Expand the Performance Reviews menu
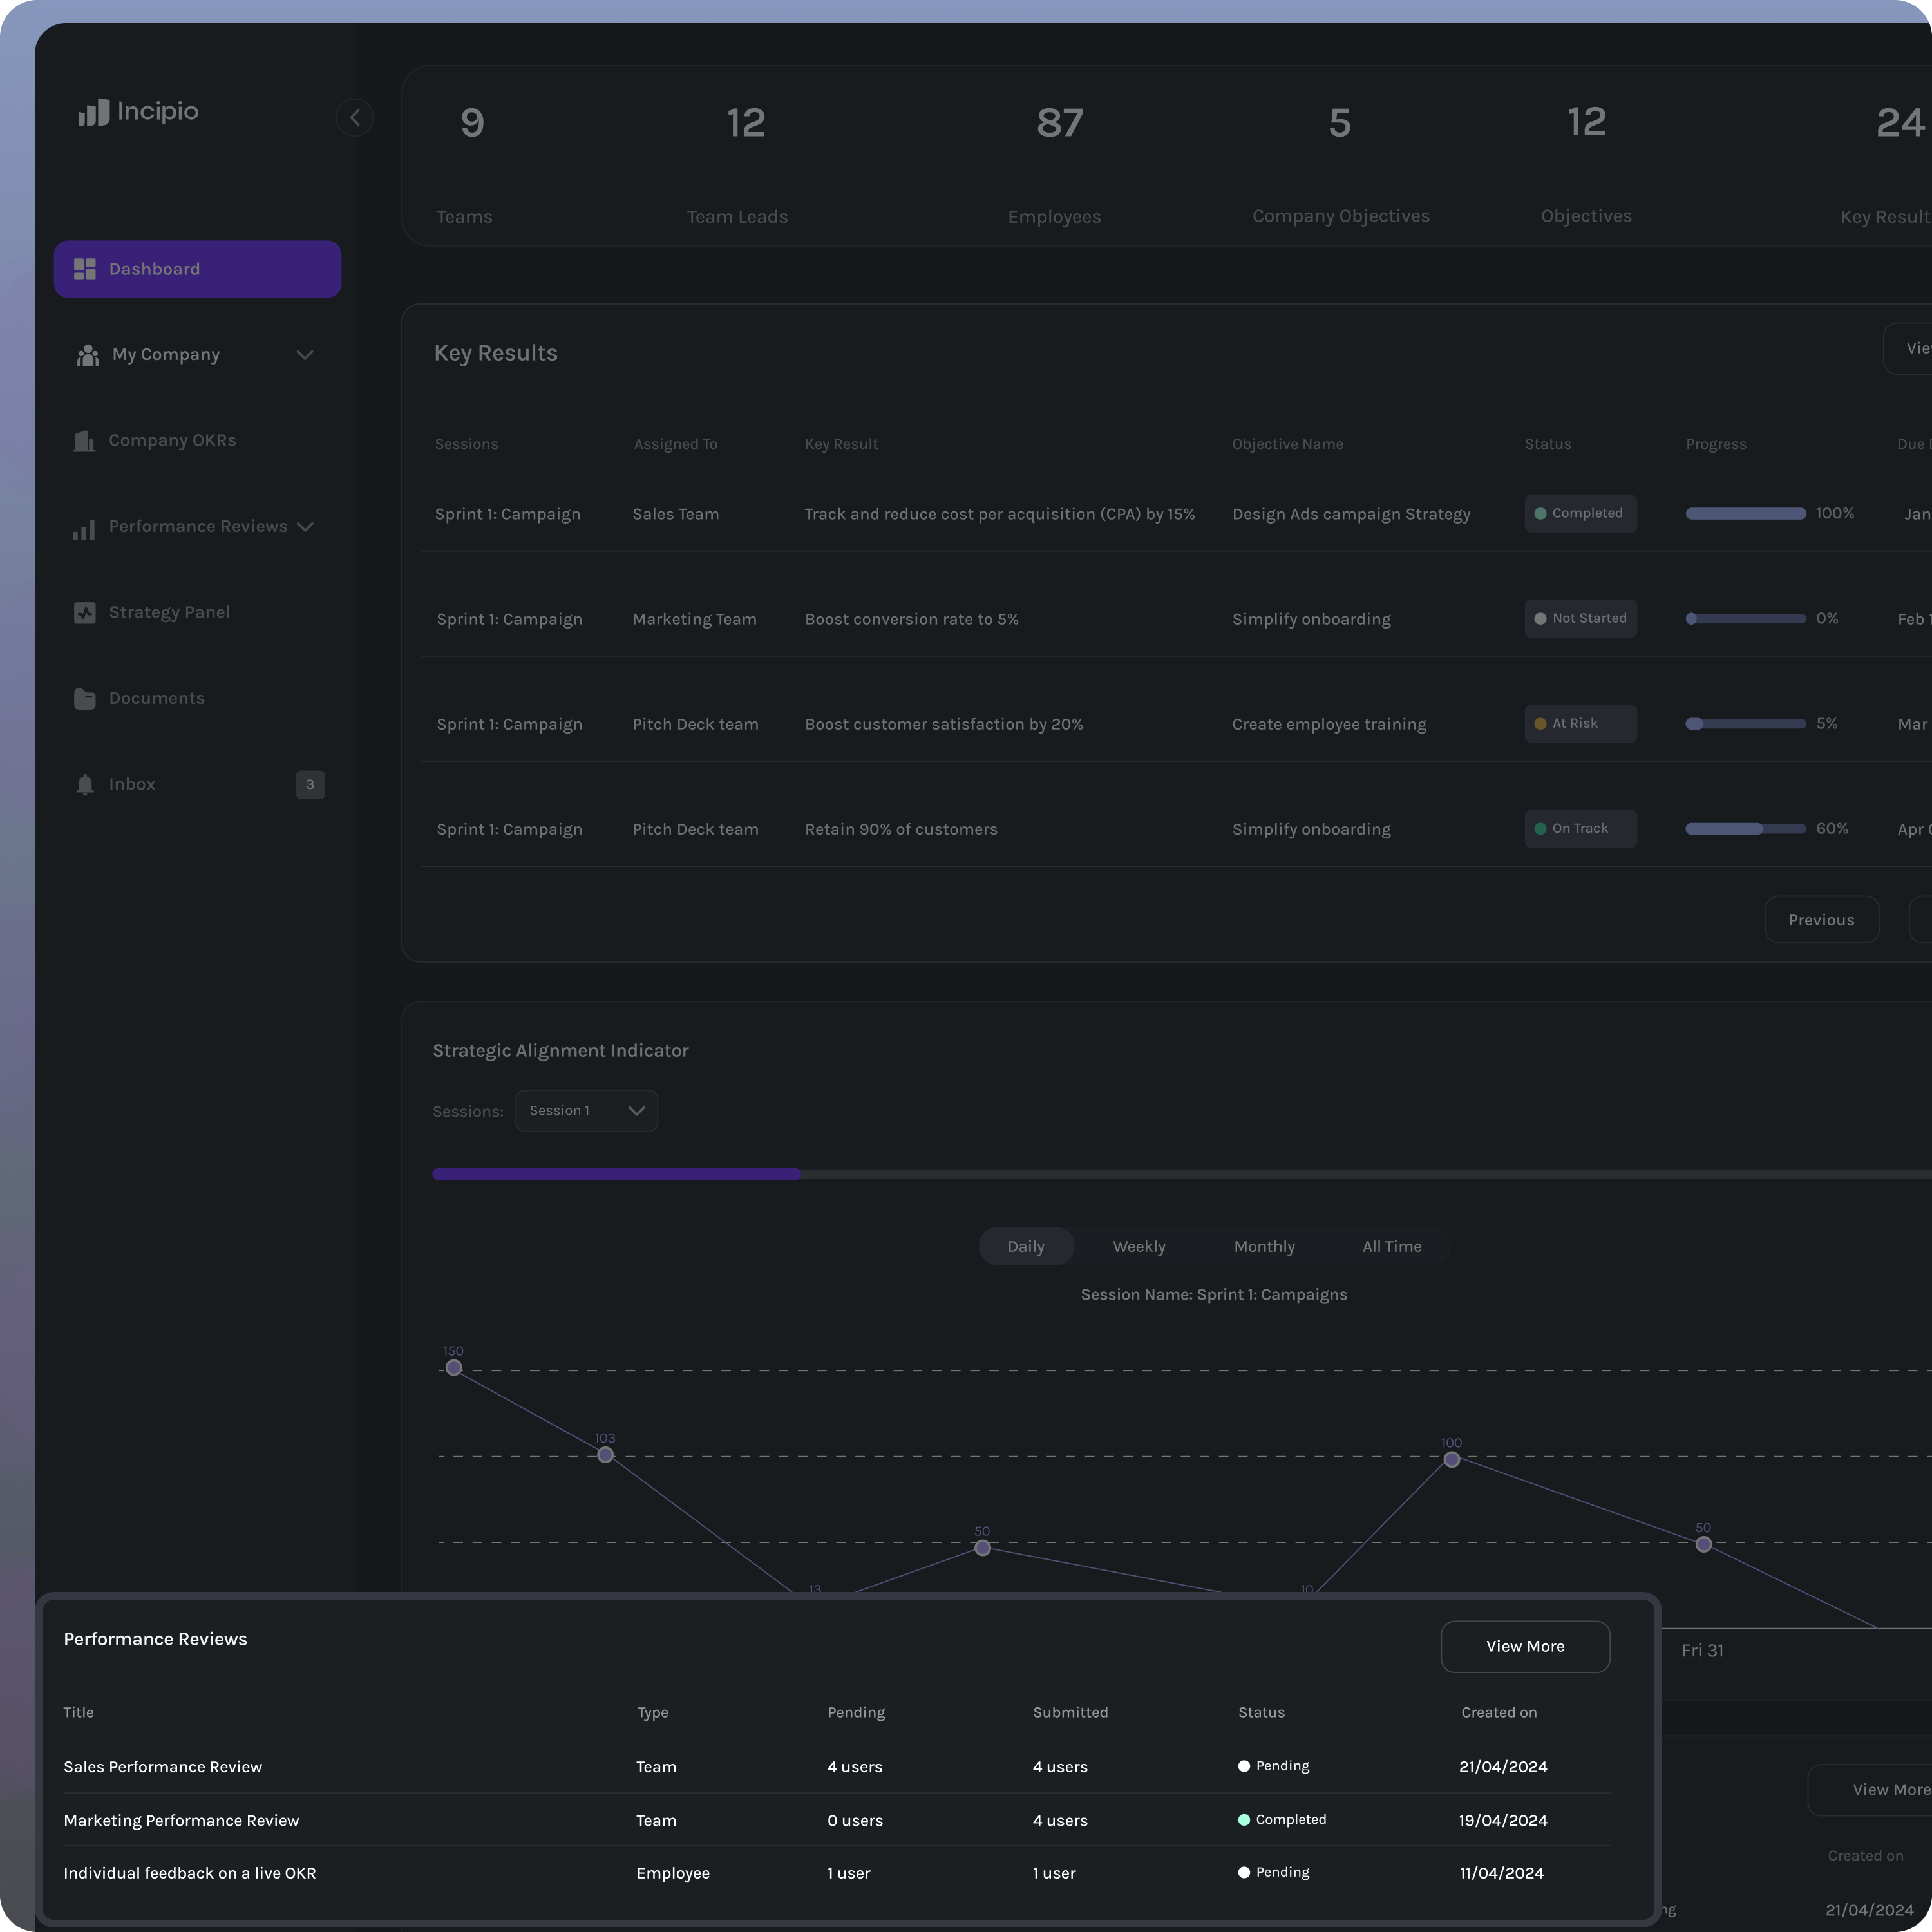The height and width of the screenshot is (1932, 1932). [x=307, y=527]
